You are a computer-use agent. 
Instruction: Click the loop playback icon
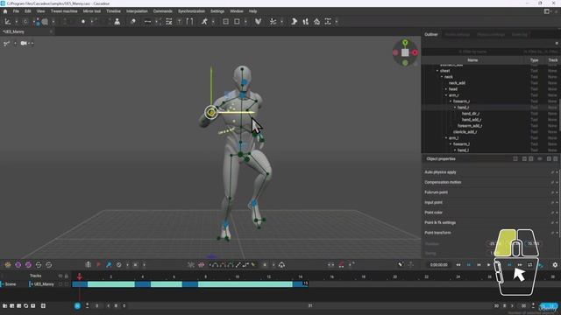pyautogui.click(x=529, y=265)
